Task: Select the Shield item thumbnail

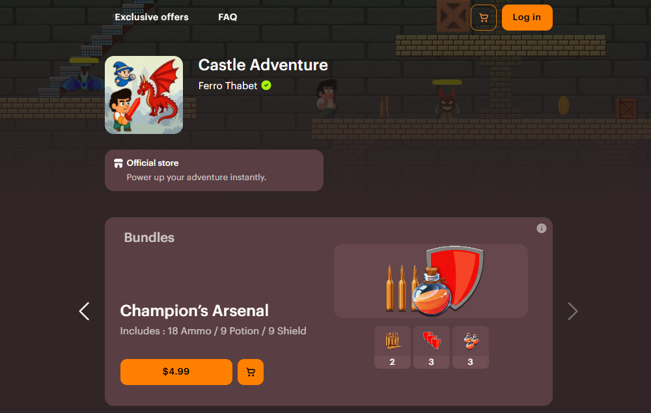Action: [432, 347]
